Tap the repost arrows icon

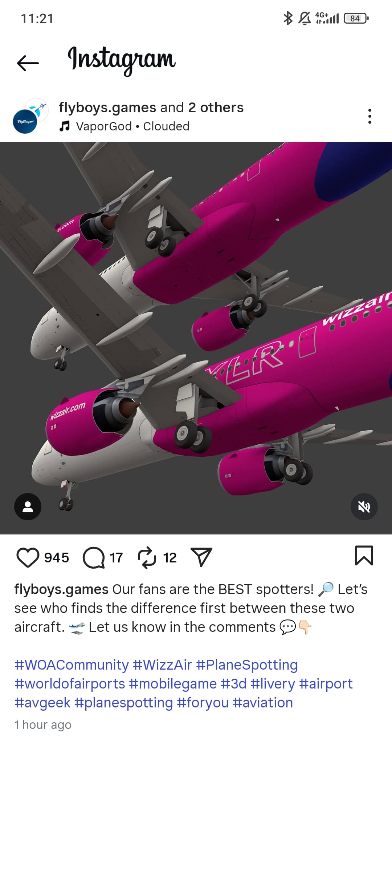[x=147, y=557]
